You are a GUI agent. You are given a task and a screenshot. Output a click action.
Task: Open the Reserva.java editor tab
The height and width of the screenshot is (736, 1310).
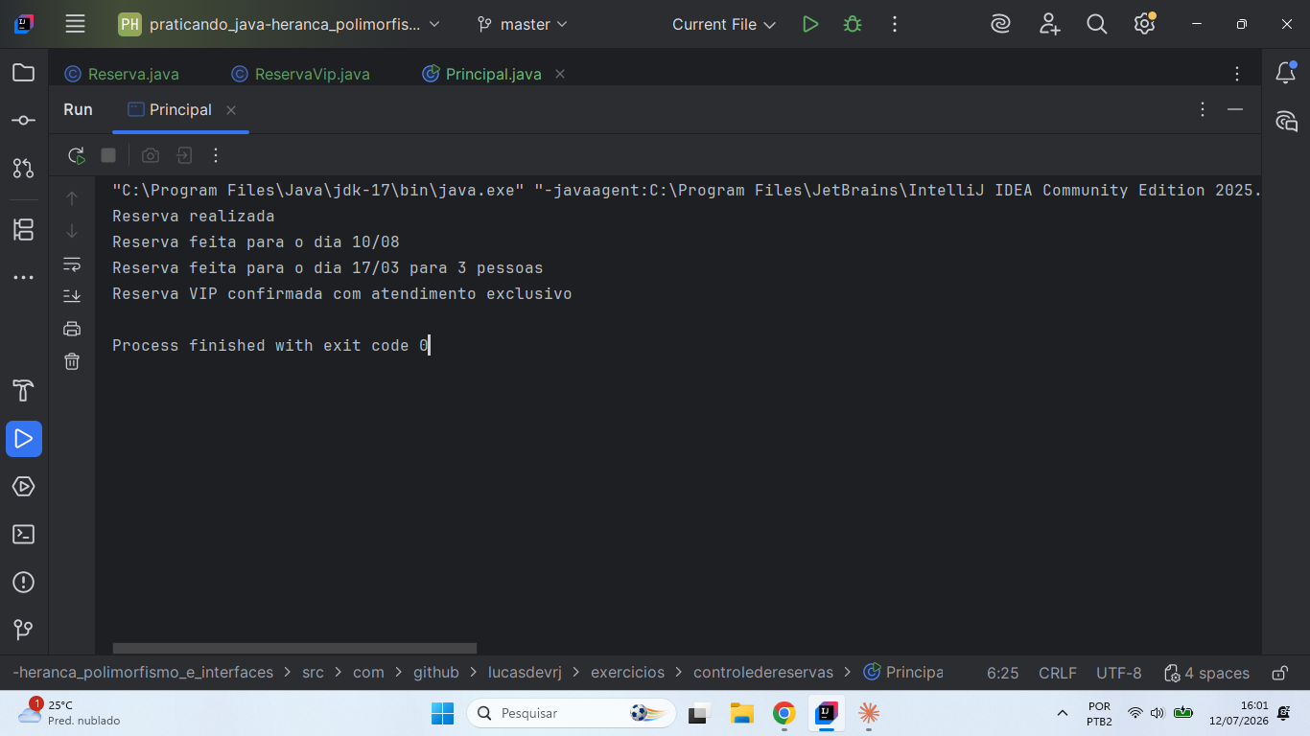[122, 74]
